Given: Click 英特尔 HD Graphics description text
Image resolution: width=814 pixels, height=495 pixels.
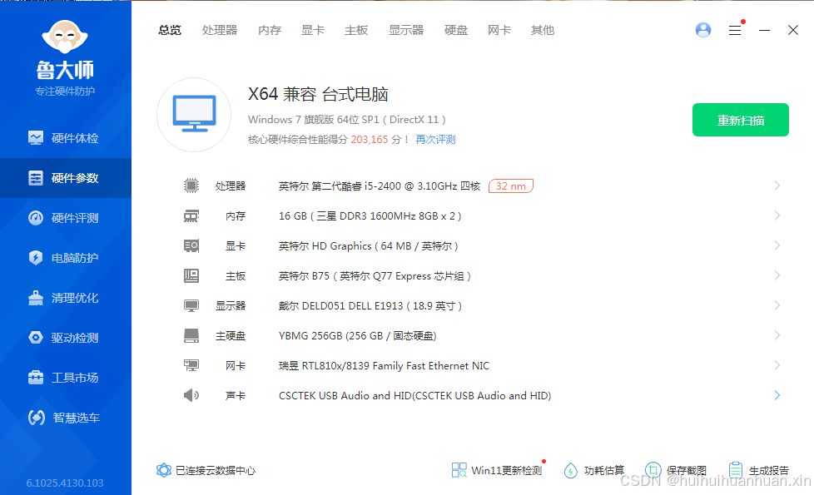Looking at the screenshot, I should (x=369, y=246).
